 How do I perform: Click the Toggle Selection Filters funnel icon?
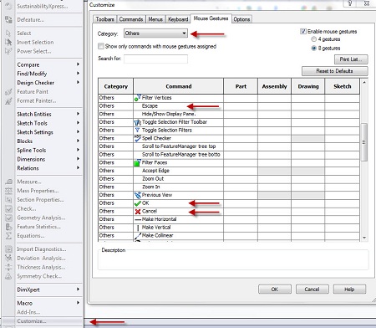point(137,131)
